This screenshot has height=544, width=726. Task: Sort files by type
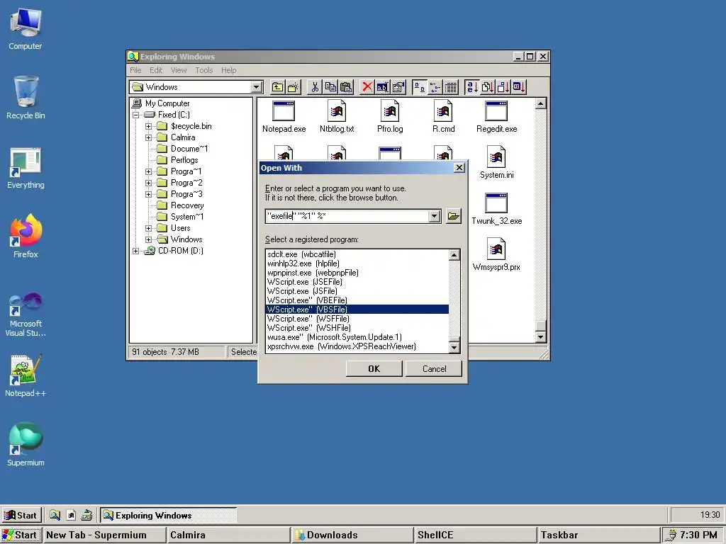[487, 87]
